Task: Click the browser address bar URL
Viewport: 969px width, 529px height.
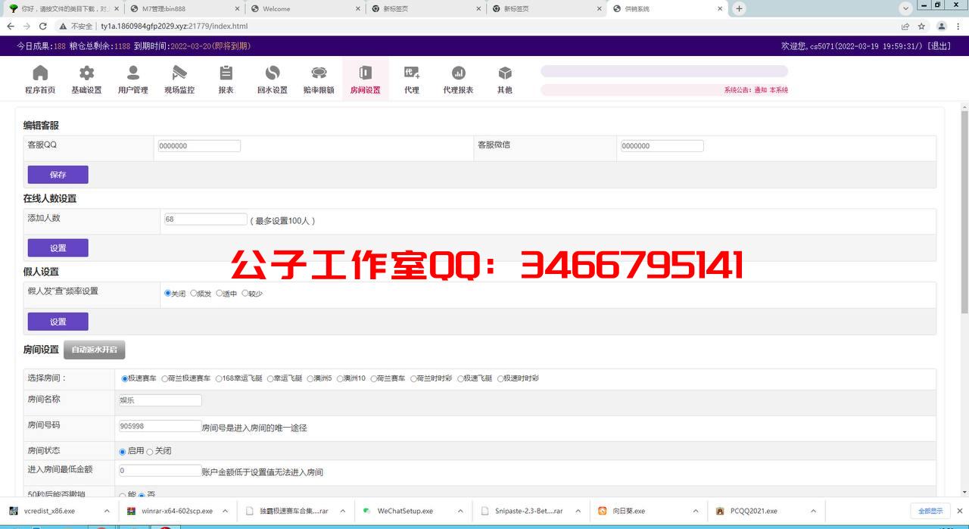Action: [x=174, y=26]
